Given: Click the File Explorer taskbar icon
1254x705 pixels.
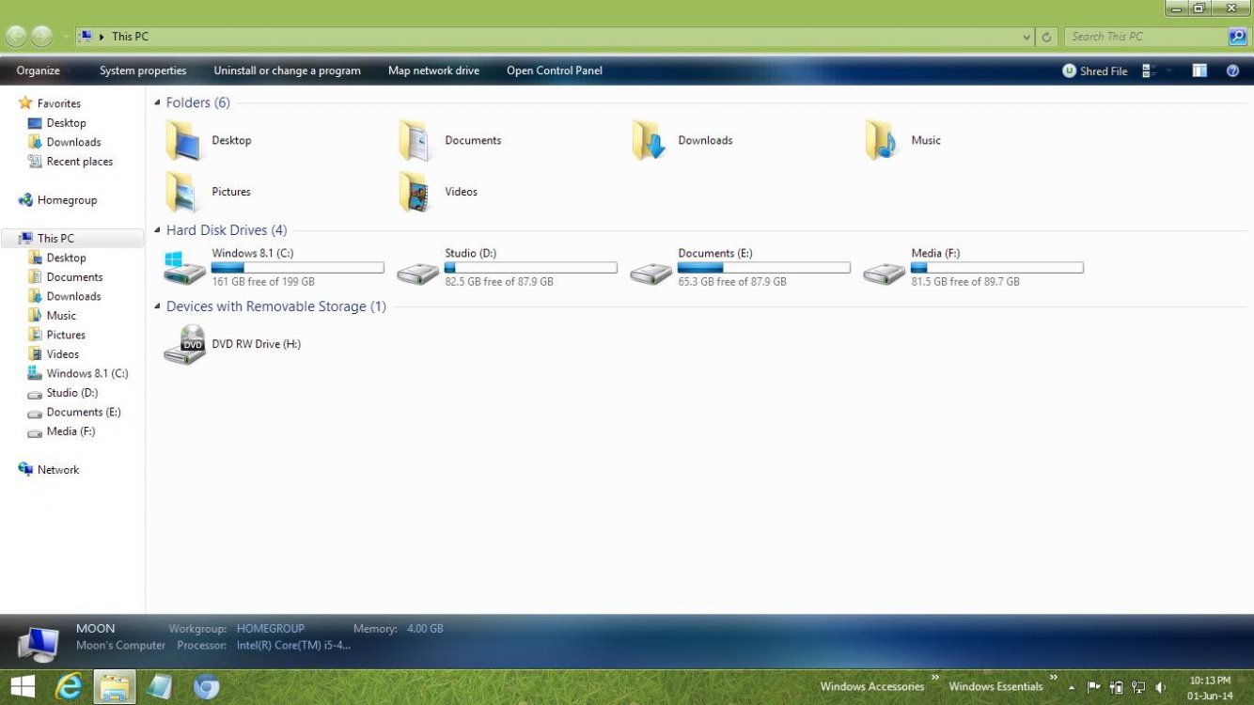Looking at the screenshot, I should pyautogui.click(x=115, y=687).
